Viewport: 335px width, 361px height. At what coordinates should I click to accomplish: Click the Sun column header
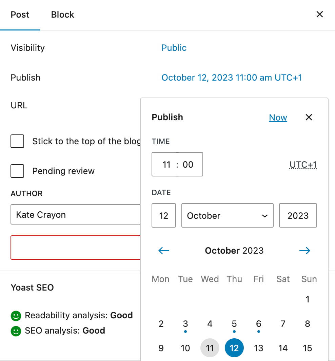coord(309,279)
